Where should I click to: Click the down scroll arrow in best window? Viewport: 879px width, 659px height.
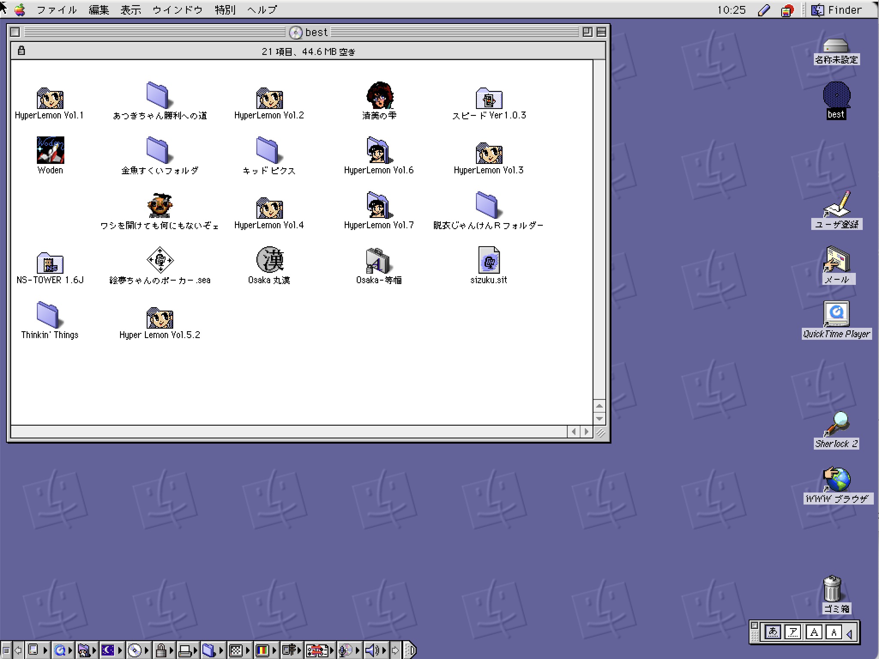[599, 418]
